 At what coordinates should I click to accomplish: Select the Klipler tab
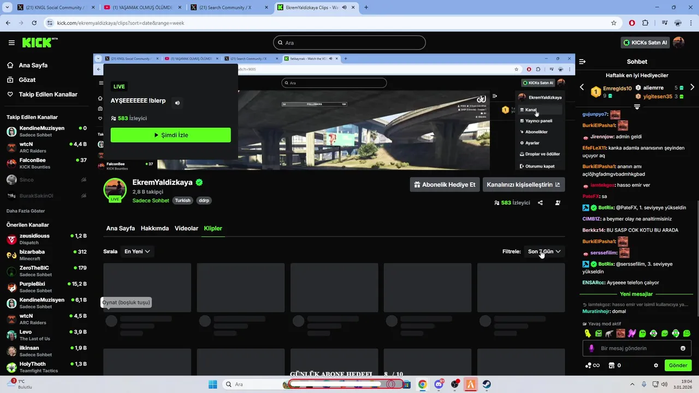coord(213,228)
